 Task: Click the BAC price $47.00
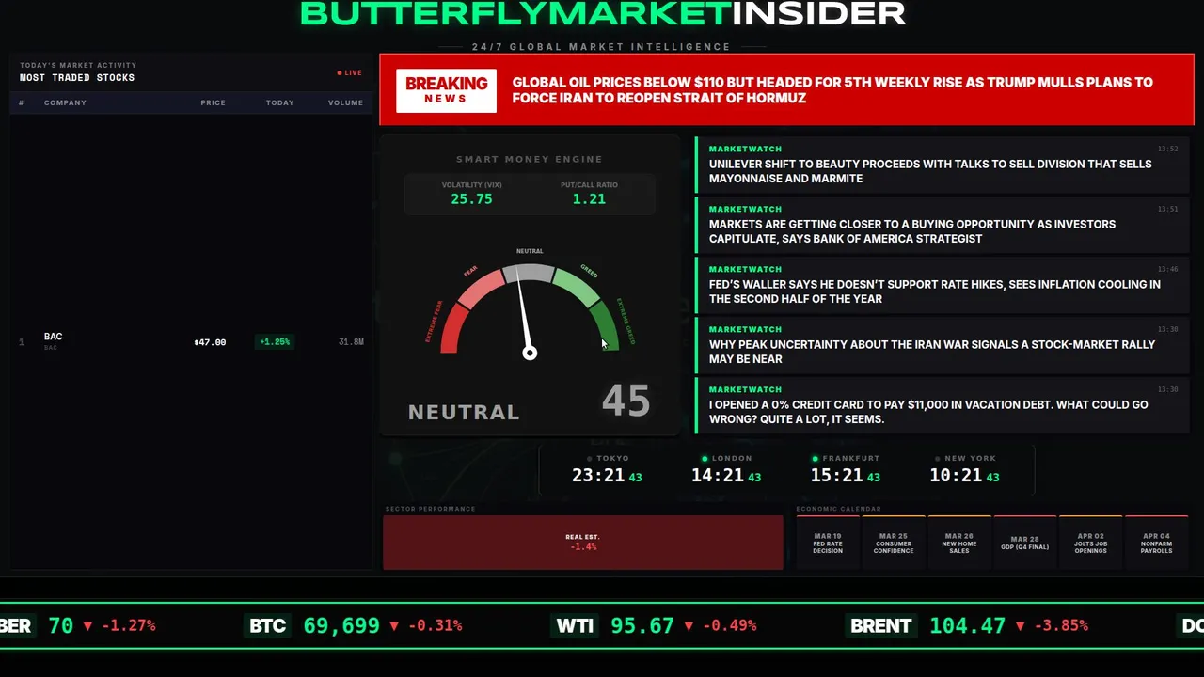coord(210,342)
